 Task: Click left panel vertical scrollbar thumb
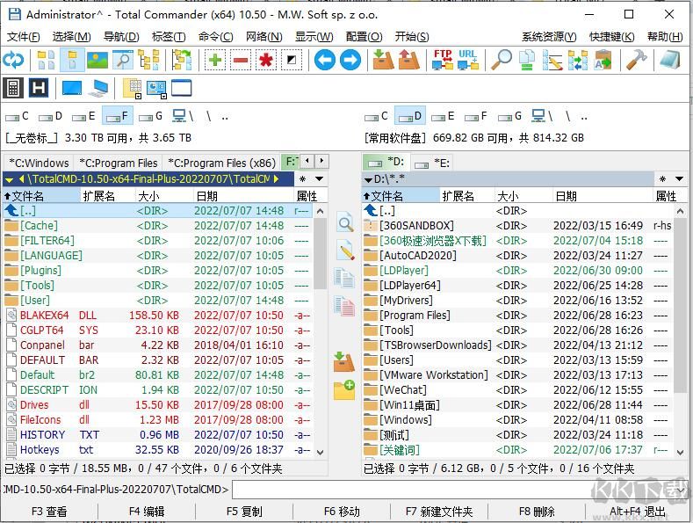(321, 253)
